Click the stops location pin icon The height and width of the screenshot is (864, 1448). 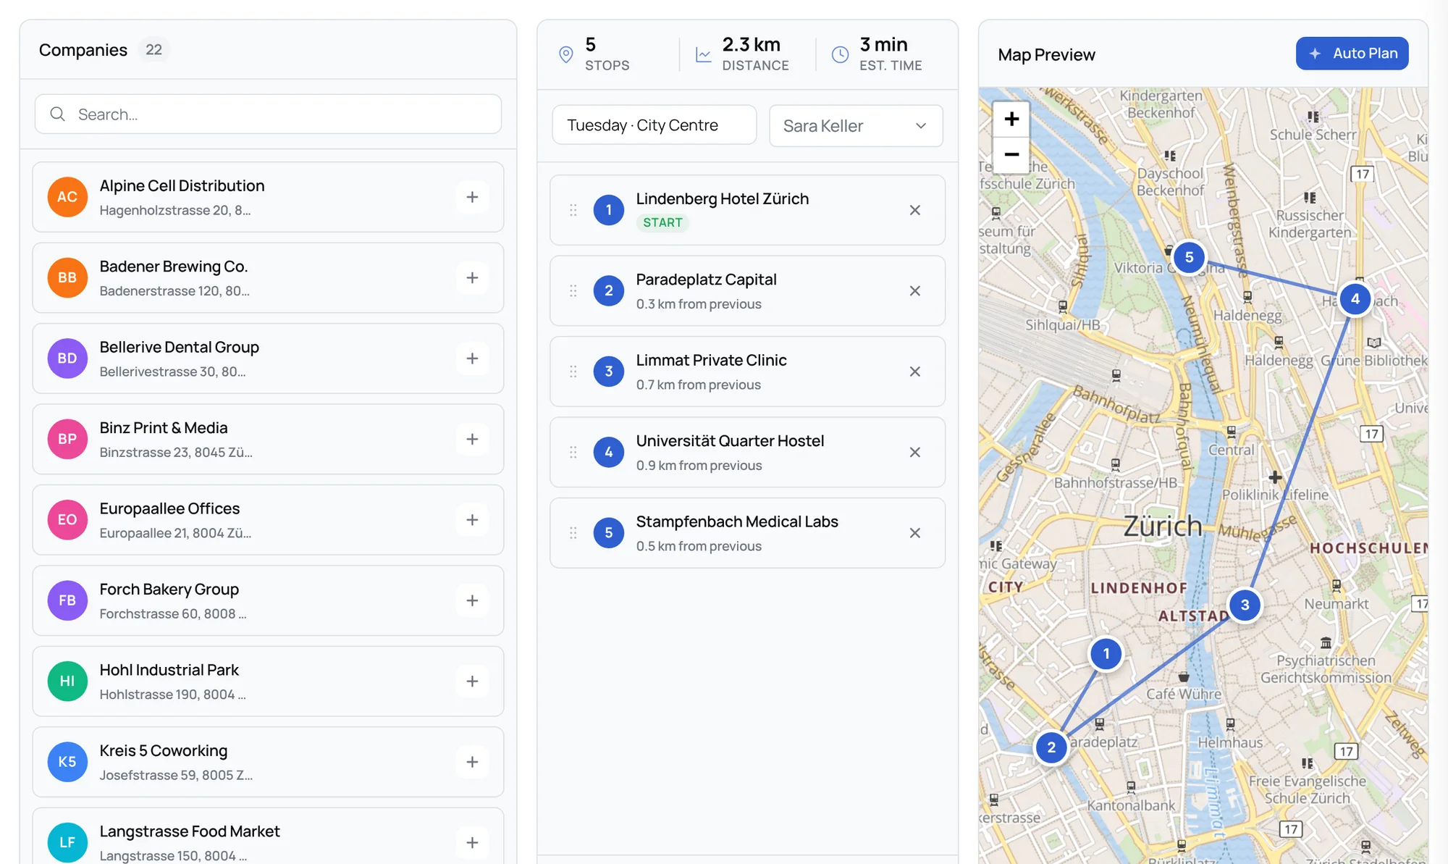pyautogui.click(x=566, y=54)
